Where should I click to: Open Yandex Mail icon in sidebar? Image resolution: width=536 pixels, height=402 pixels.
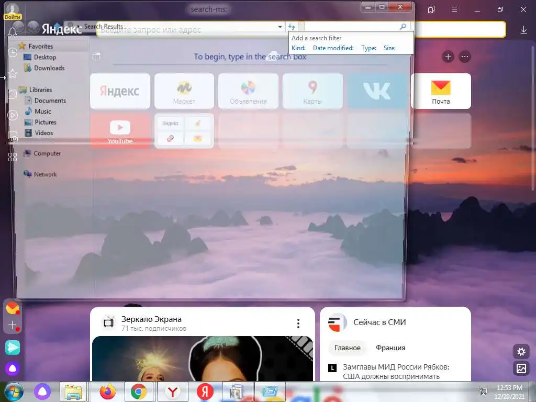pos(13,308)
